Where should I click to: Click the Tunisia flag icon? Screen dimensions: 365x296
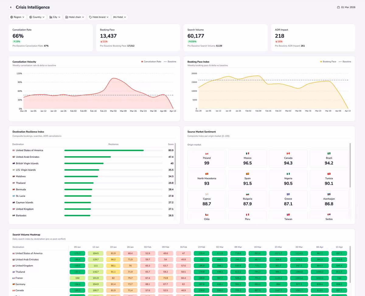coord(329,174)
